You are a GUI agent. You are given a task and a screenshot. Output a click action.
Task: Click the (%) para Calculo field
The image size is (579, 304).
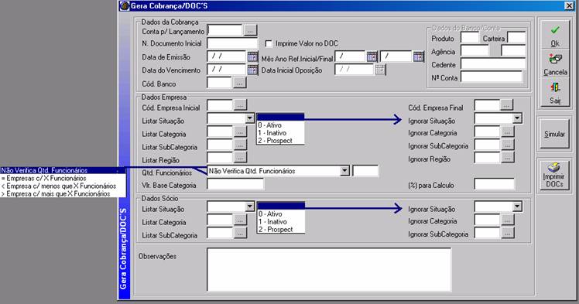tap(494, 184)
